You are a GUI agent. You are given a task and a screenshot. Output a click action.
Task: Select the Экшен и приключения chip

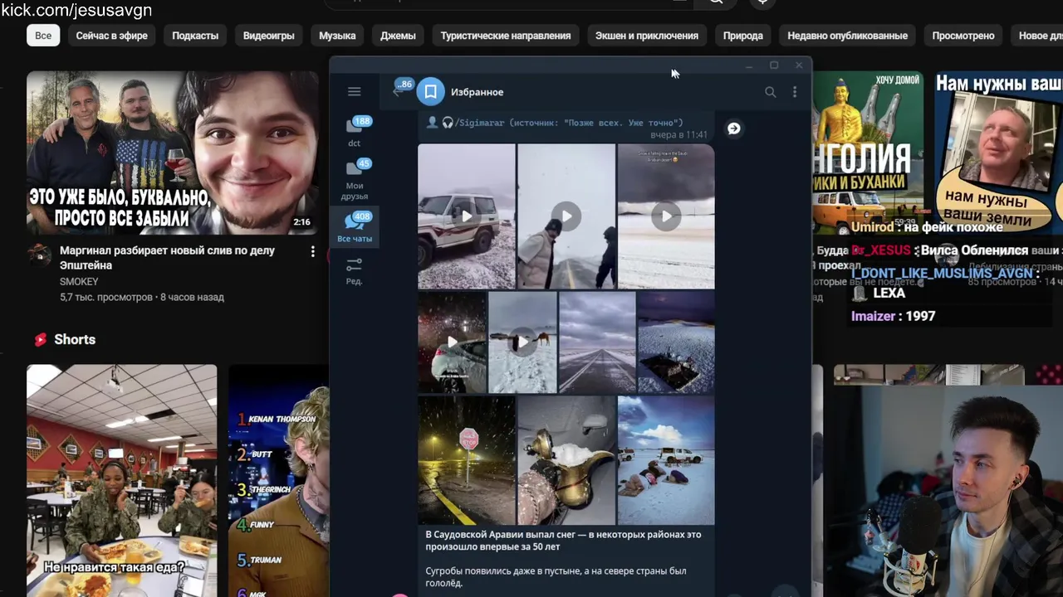tap(647, 36)
